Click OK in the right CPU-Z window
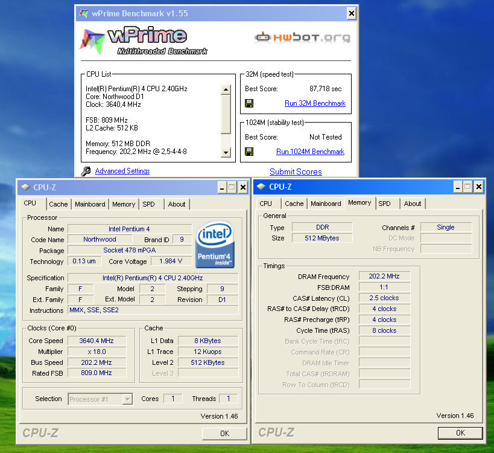Screen dimensions: 494x453 pyautogui.click(x=460, y=433)
